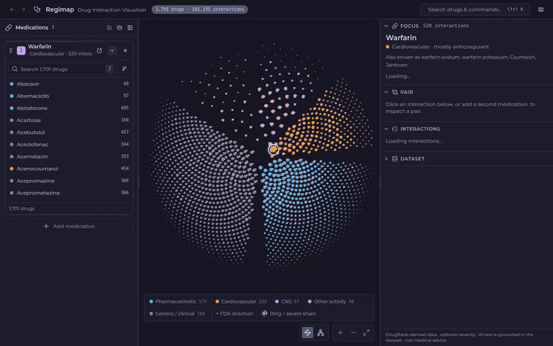Select Abiraterone from the drug list
Screen dimensions: 553x346
[69, 108]
